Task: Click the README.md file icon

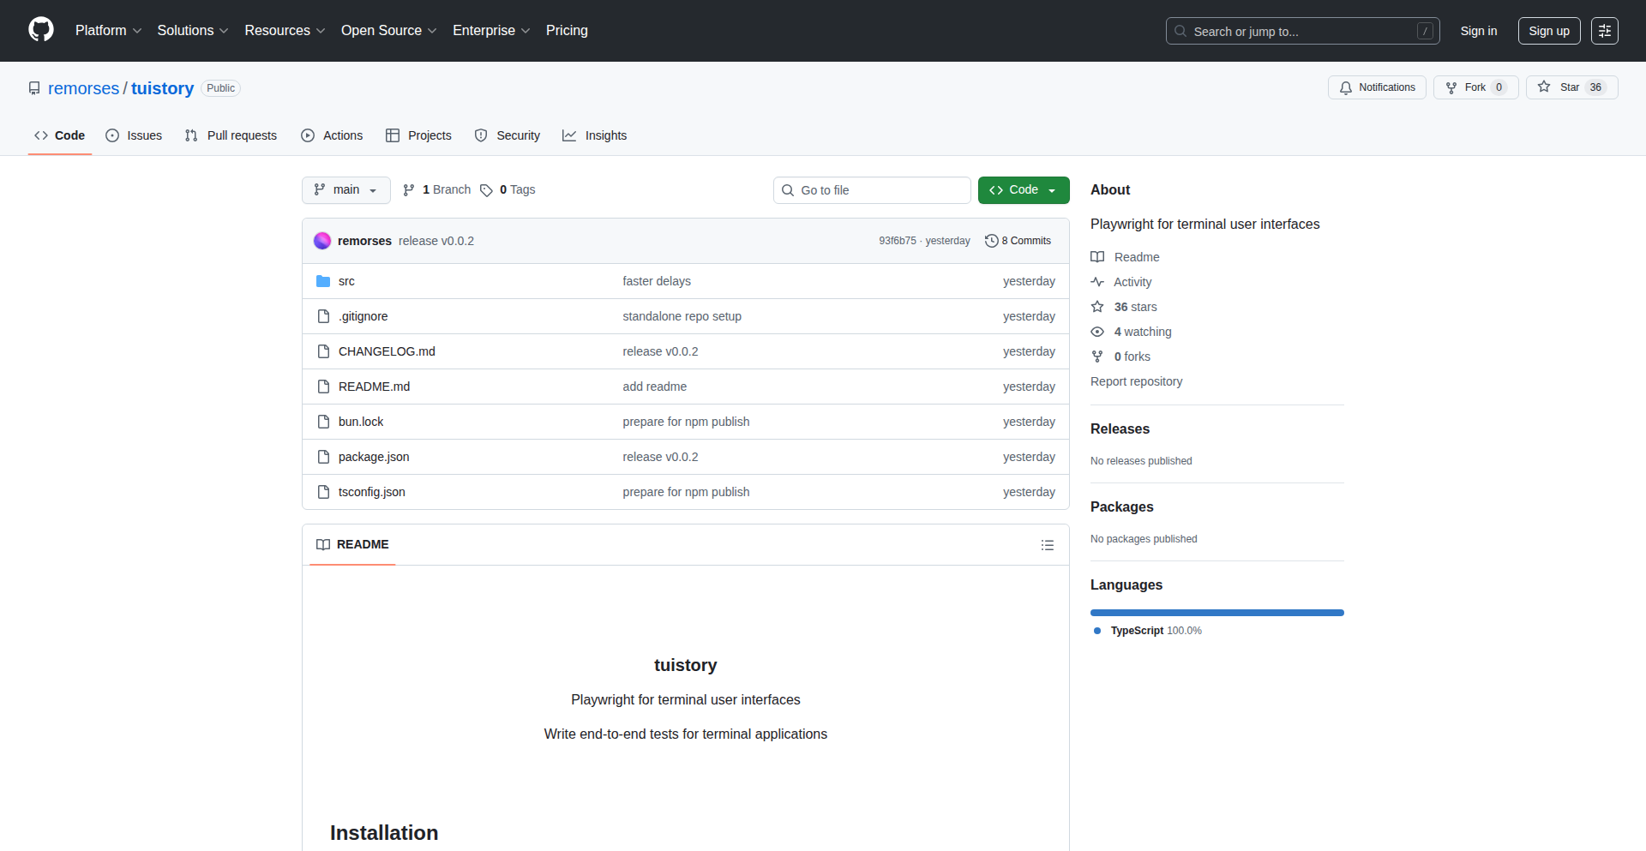Action: coord(323,387)
